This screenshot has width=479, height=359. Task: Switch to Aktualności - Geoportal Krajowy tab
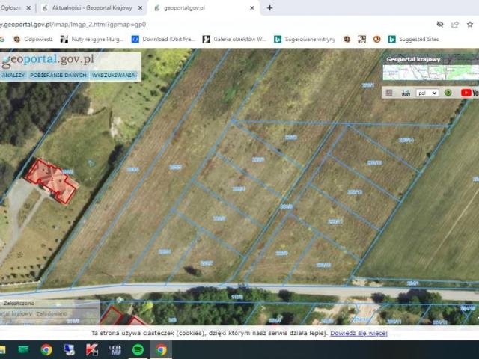click(x=91, y=8)
